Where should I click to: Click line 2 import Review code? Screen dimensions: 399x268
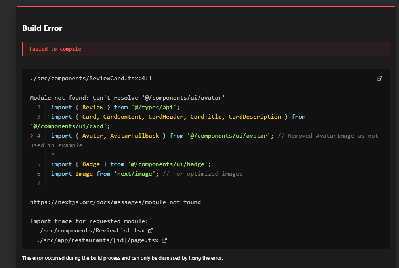point(115,108)
